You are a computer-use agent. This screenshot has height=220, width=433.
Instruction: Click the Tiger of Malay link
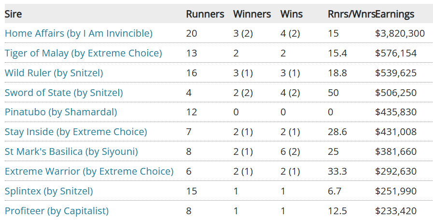click(83, 53)
